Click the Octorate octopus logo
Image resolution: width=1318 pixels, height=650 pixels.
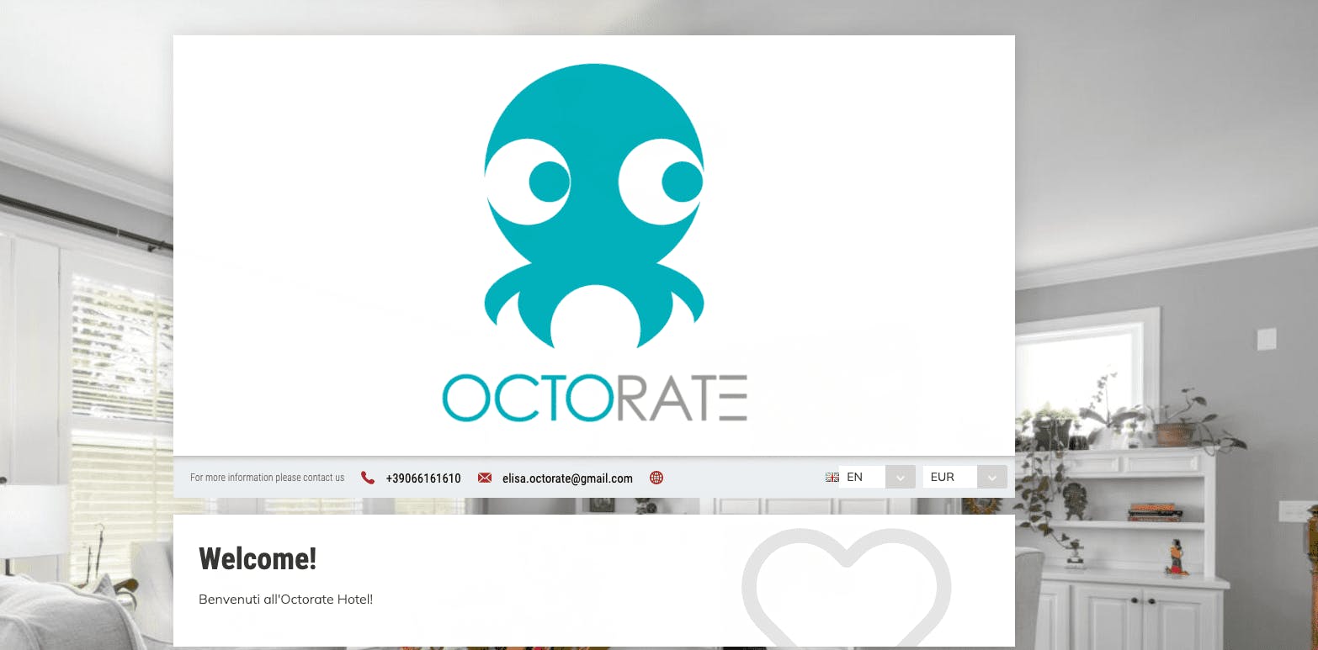click(x=594, y=242)
